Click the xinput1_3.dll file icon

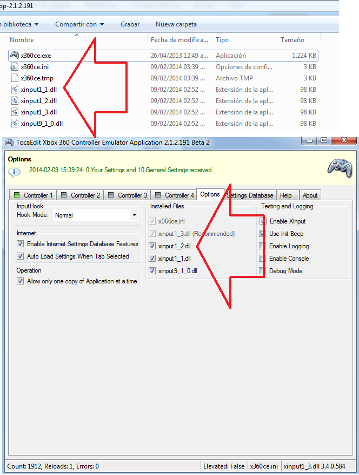(15, 112)
